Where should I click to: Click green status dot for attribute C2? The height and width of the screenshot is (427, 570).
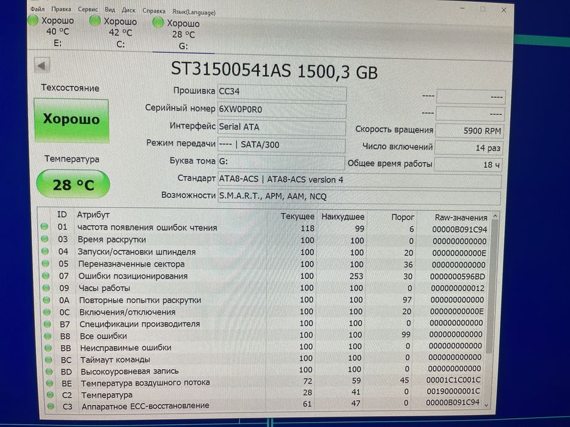coord(50,394)
